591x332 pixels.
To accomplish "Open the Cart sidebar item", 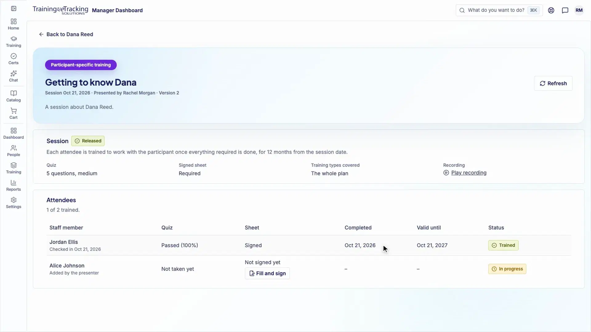I will 14,113.
